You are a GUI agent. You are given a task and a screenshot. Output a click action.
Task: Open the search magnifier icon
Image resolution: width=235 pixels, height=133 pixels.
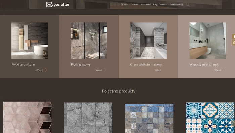pos(188,4)
